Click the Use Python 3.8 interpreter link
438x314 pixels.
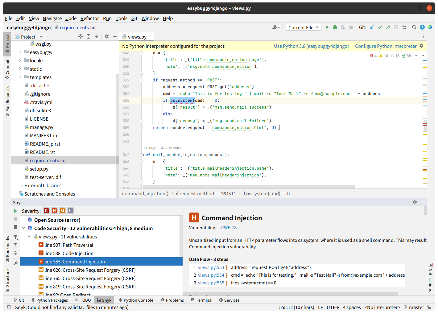(x=311, y=46)
